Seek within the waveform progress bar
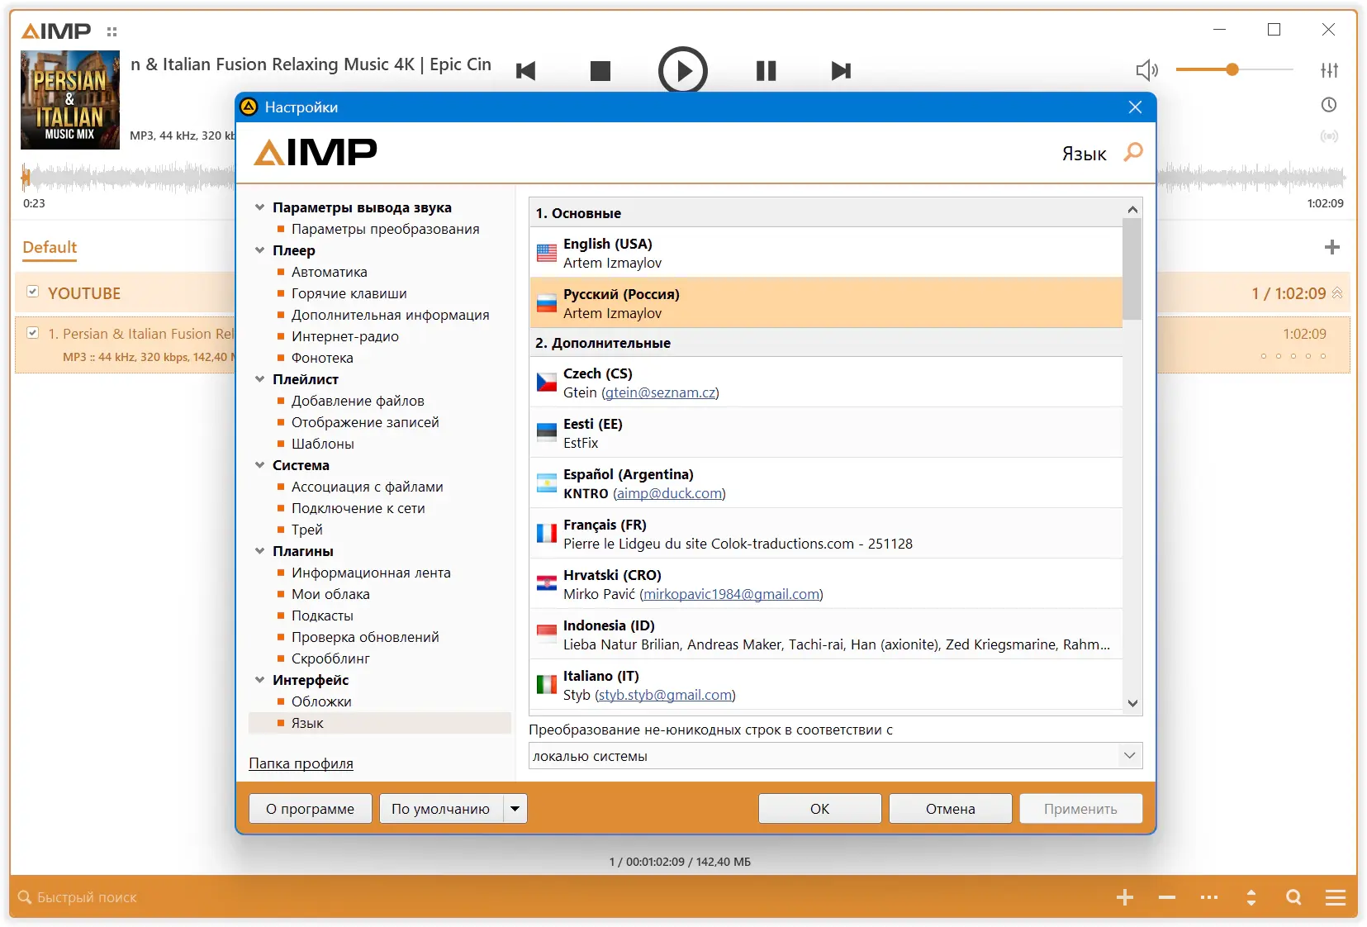The height and width of the screenshot is (927, 1367). 683,177
